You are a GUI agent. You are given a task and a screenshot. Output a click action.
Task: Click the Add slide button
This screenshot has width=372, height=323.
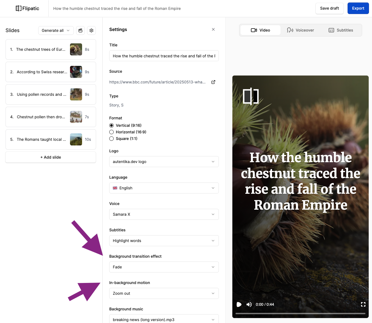[x=51, y=157]
